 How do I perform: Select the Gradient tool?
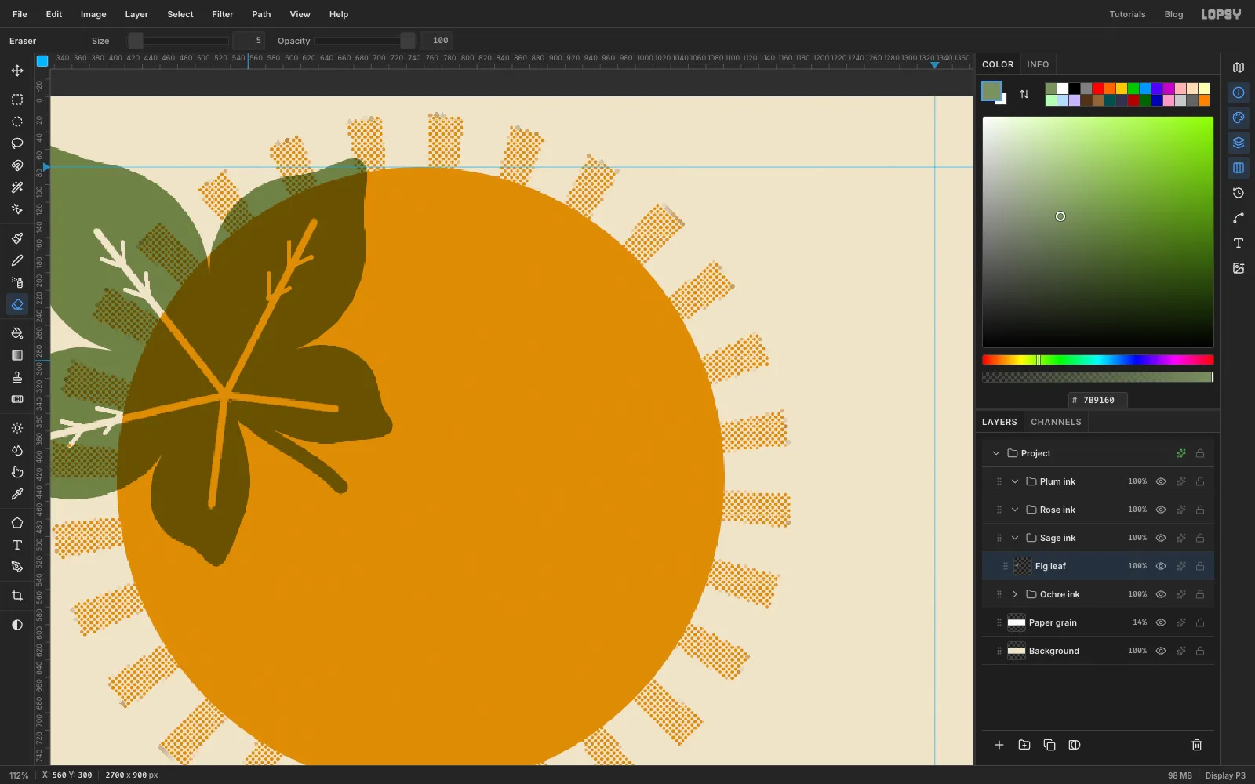click(x=17, y=355)
